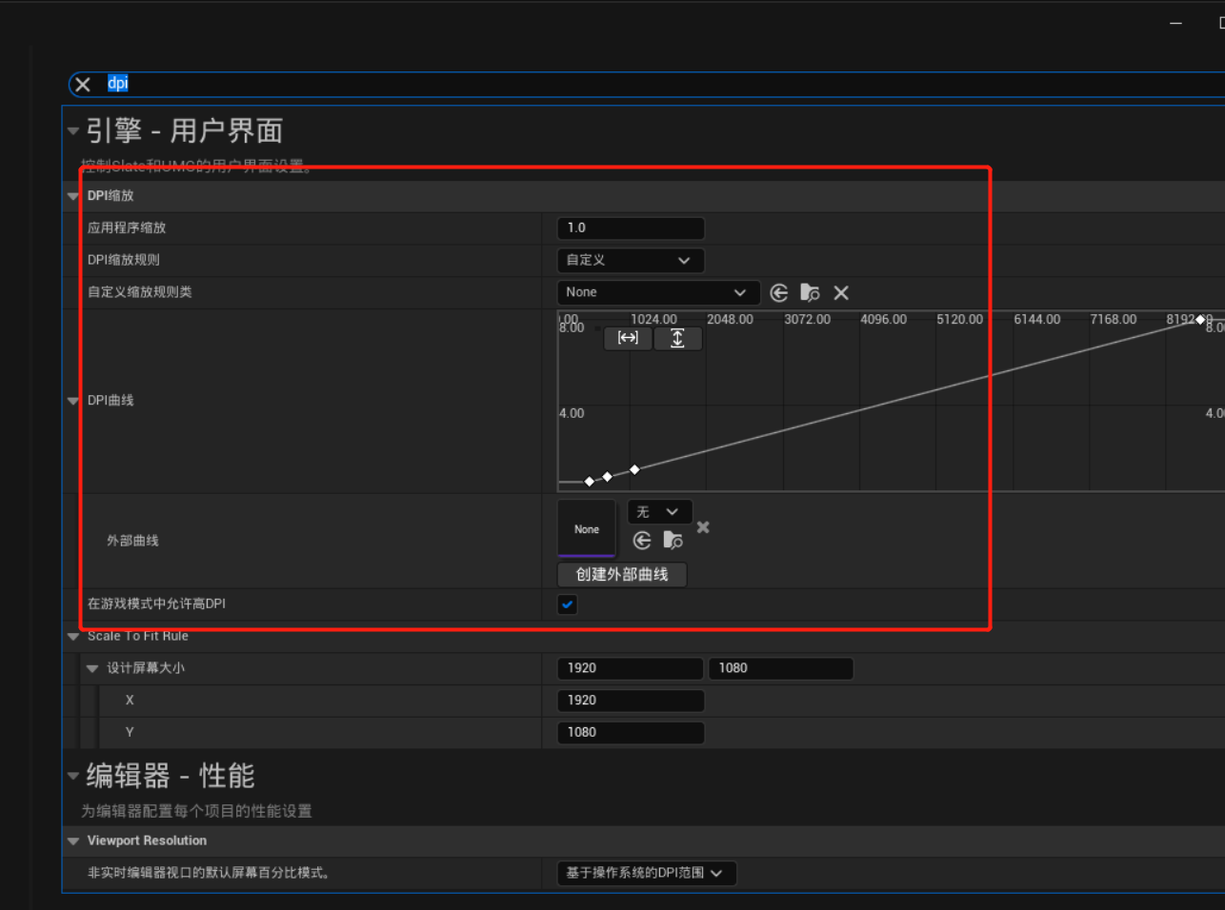Fit DPI curve vertically
This screenshot has height=910, width=1225.
coord(677,338)
